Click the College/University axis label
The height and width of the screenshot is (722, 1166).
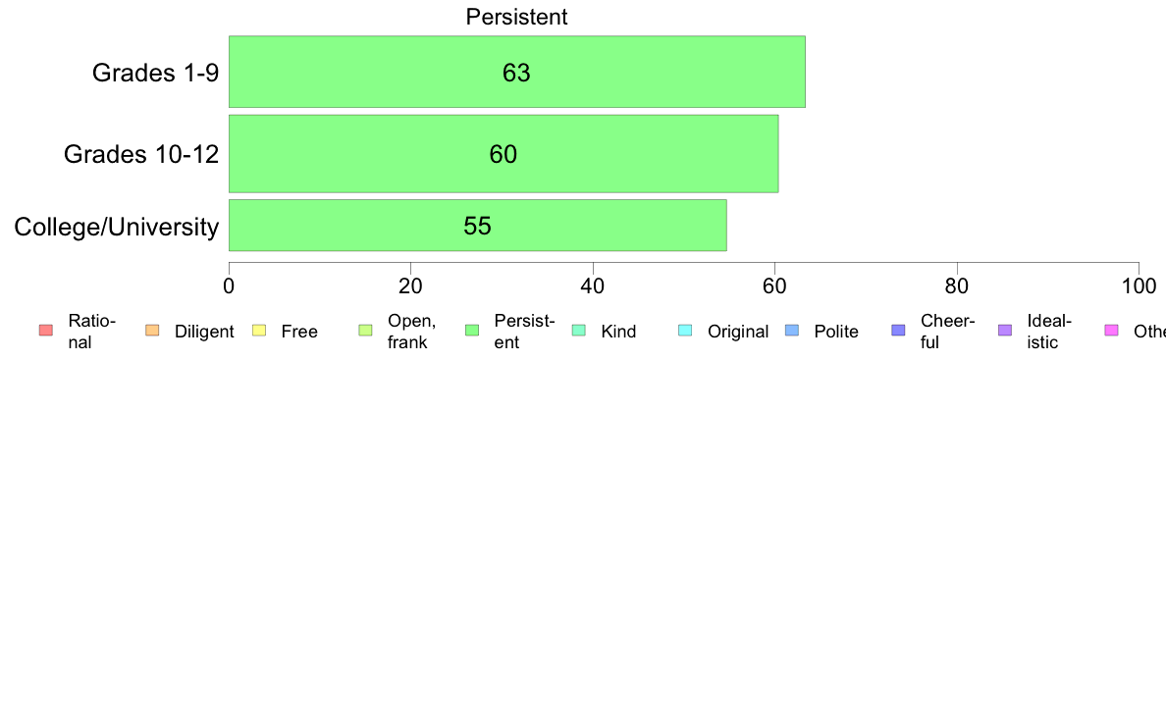[x=117, y=227]
